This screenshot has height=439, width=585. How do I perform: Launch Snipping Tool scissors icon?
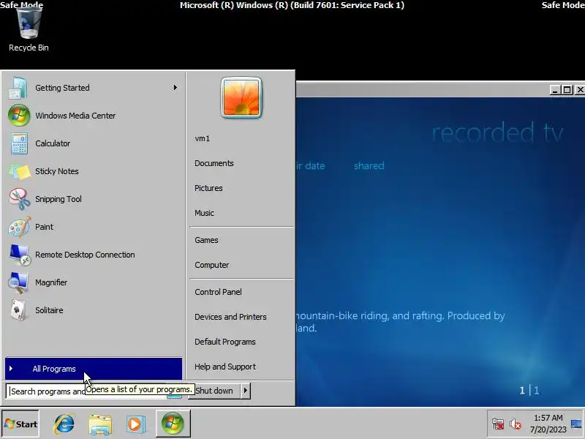click(x=19, y=199)
